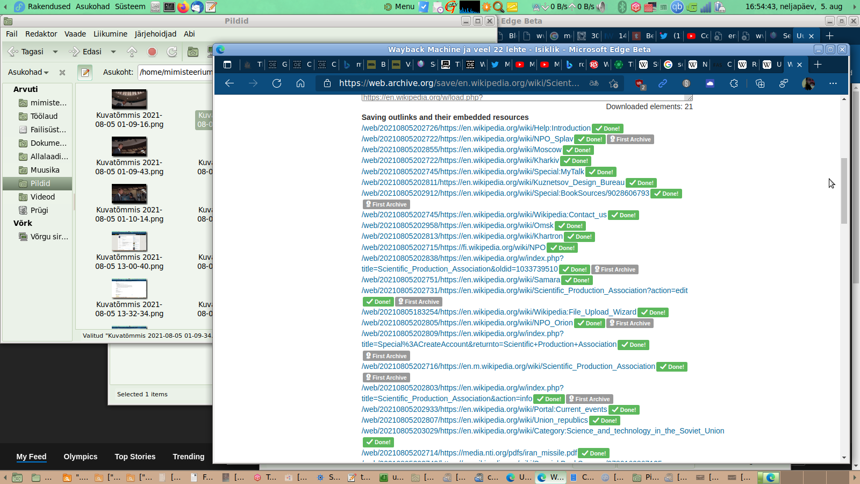
Task: Open the Edasi history dropdown arrow
Action: point(113,52)
